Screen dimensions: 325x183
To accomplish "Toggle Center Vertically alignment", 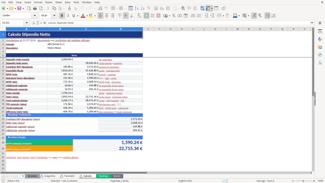I will (126, 16).
